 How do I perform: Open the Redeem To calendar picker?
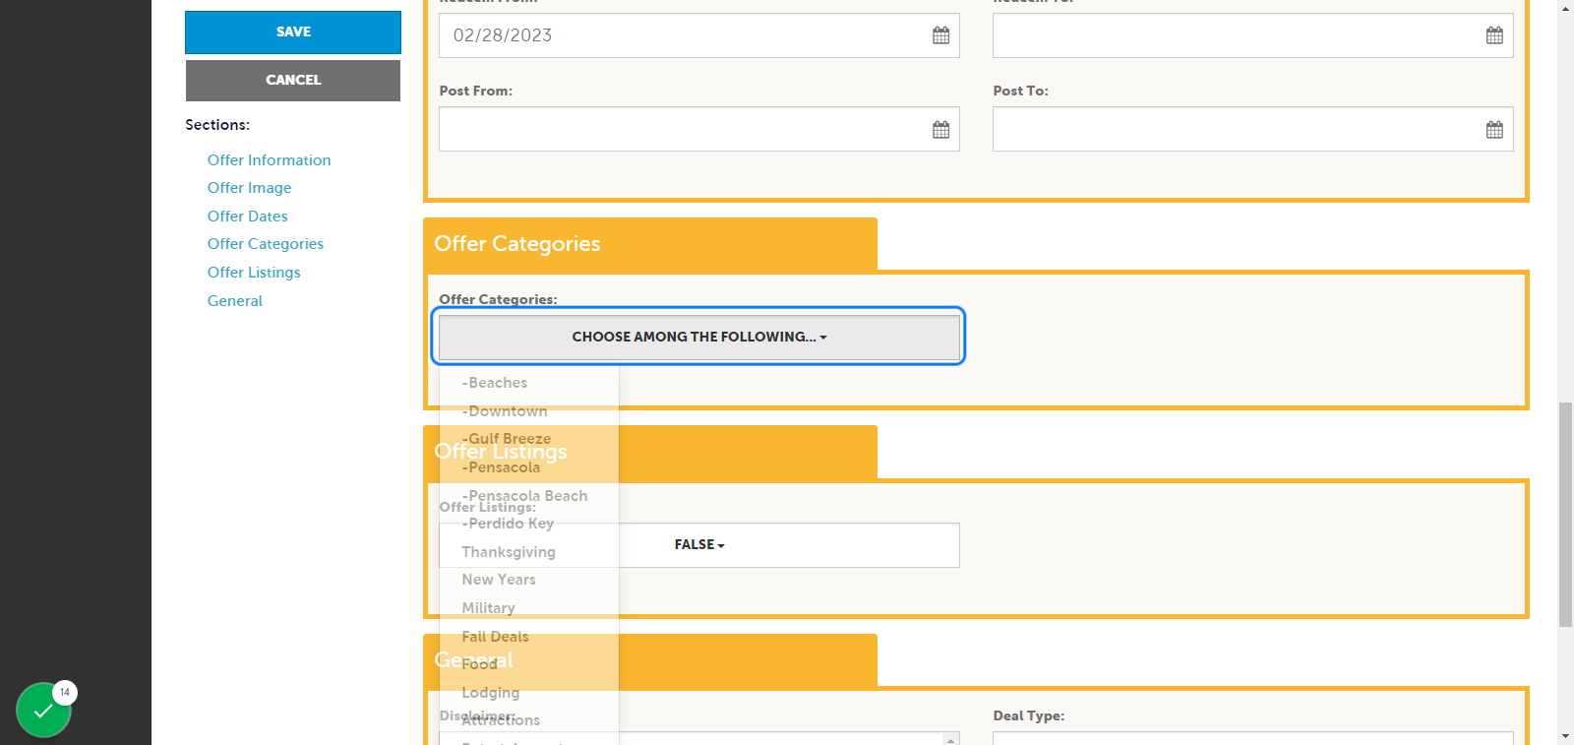tap(1494, 35)
